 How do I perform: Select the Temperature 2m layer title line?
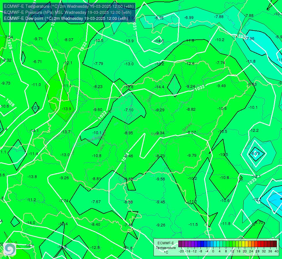pos(69,6)
